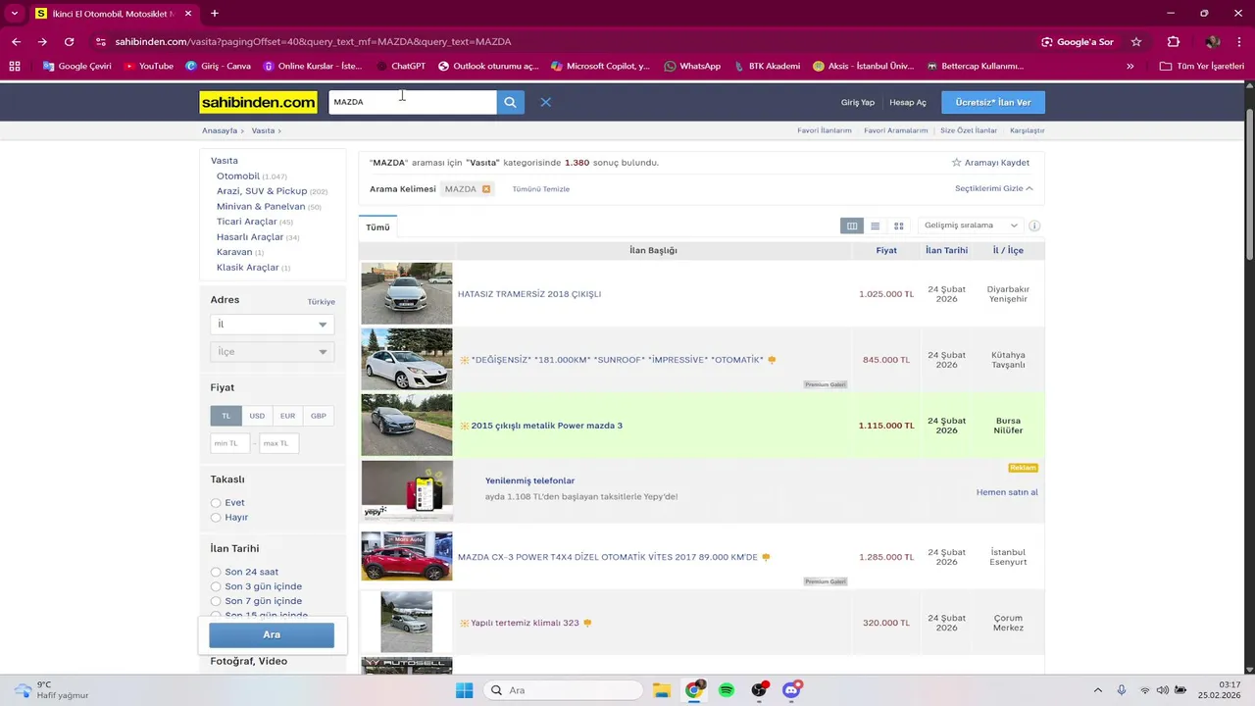Click the search magnifier button next to MAZDA
Image resolution: width=1255 pixels, height=706 pixels.
[510, 102]
